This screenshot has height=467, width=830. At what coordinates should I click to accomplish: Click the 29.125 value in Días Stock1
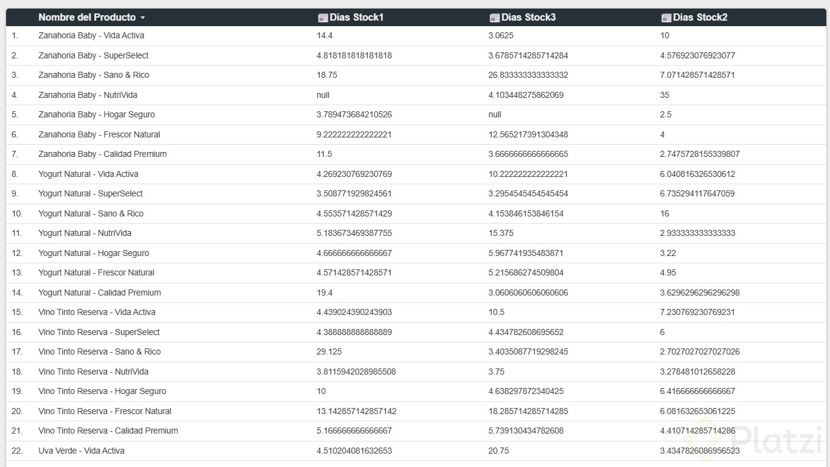(327, 351)
